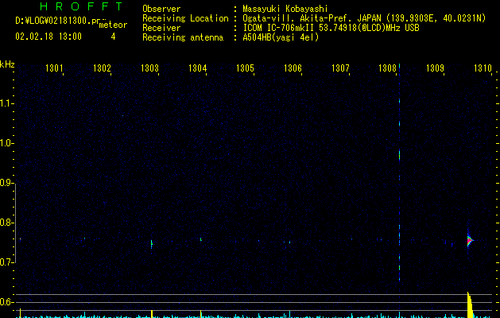This screenshot has width=500, height=318.
Task: Click the 1.1 kHz frequency tick label
Action: 6,103
